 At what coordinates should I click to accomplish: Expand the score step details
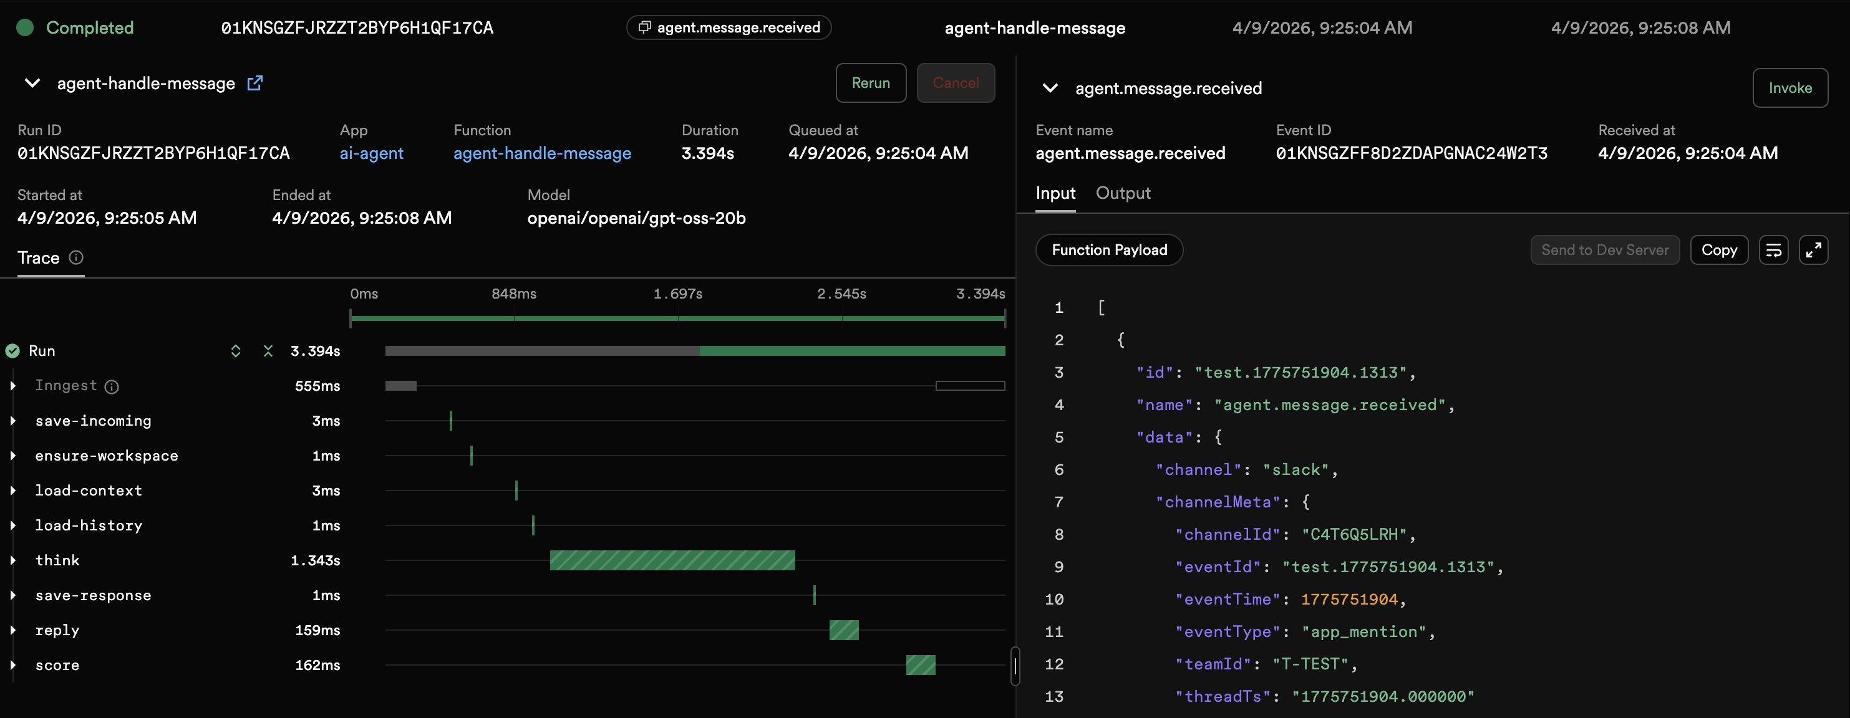pos(13,665)
